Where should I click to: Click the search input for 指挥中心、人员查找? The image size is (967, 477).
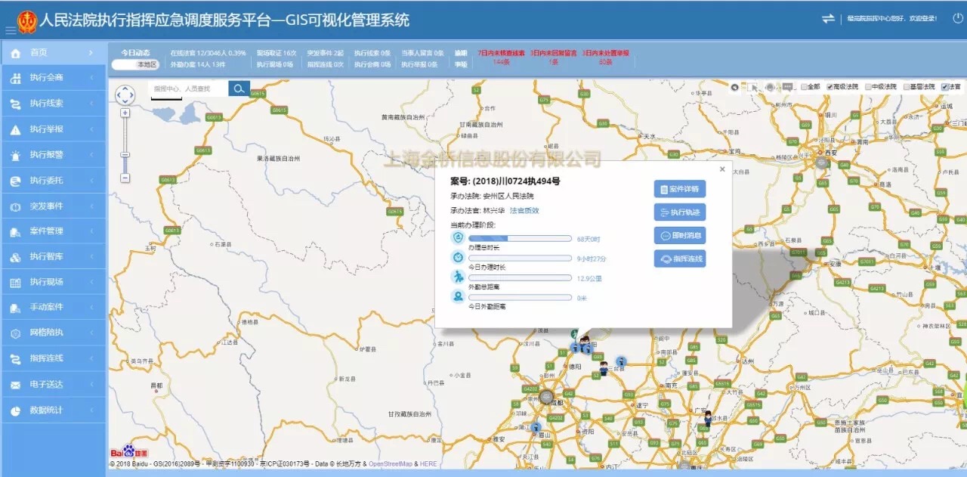189,89
